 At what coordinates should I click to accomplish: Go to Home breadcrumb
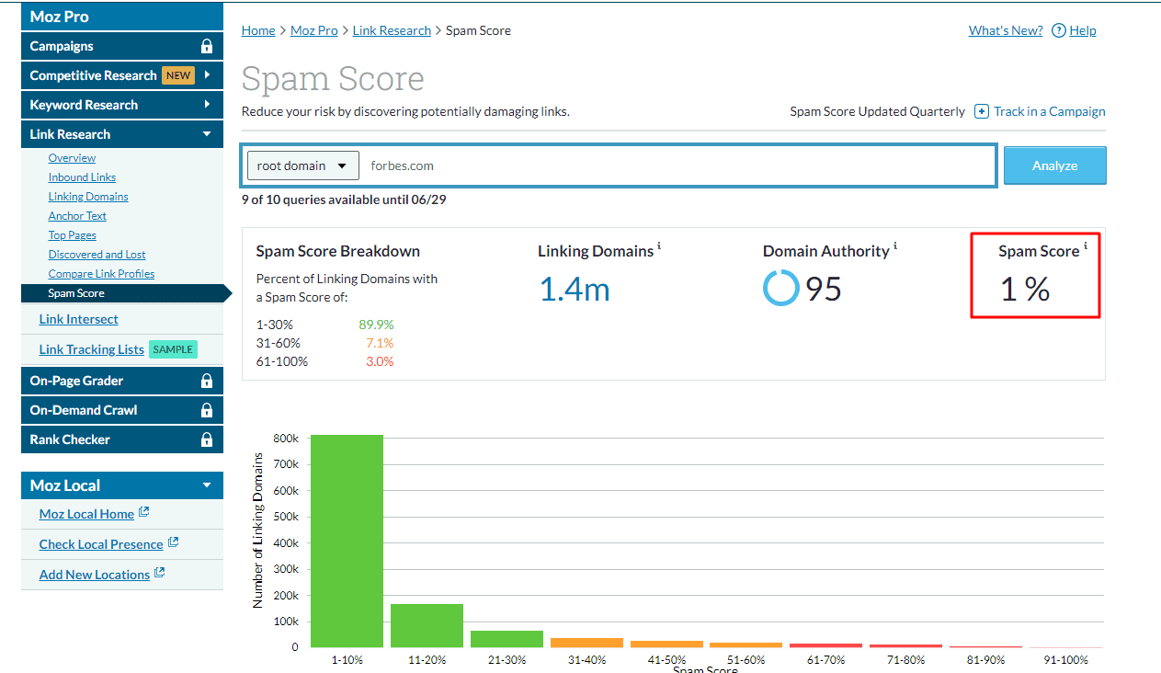(x=258, y=30)
